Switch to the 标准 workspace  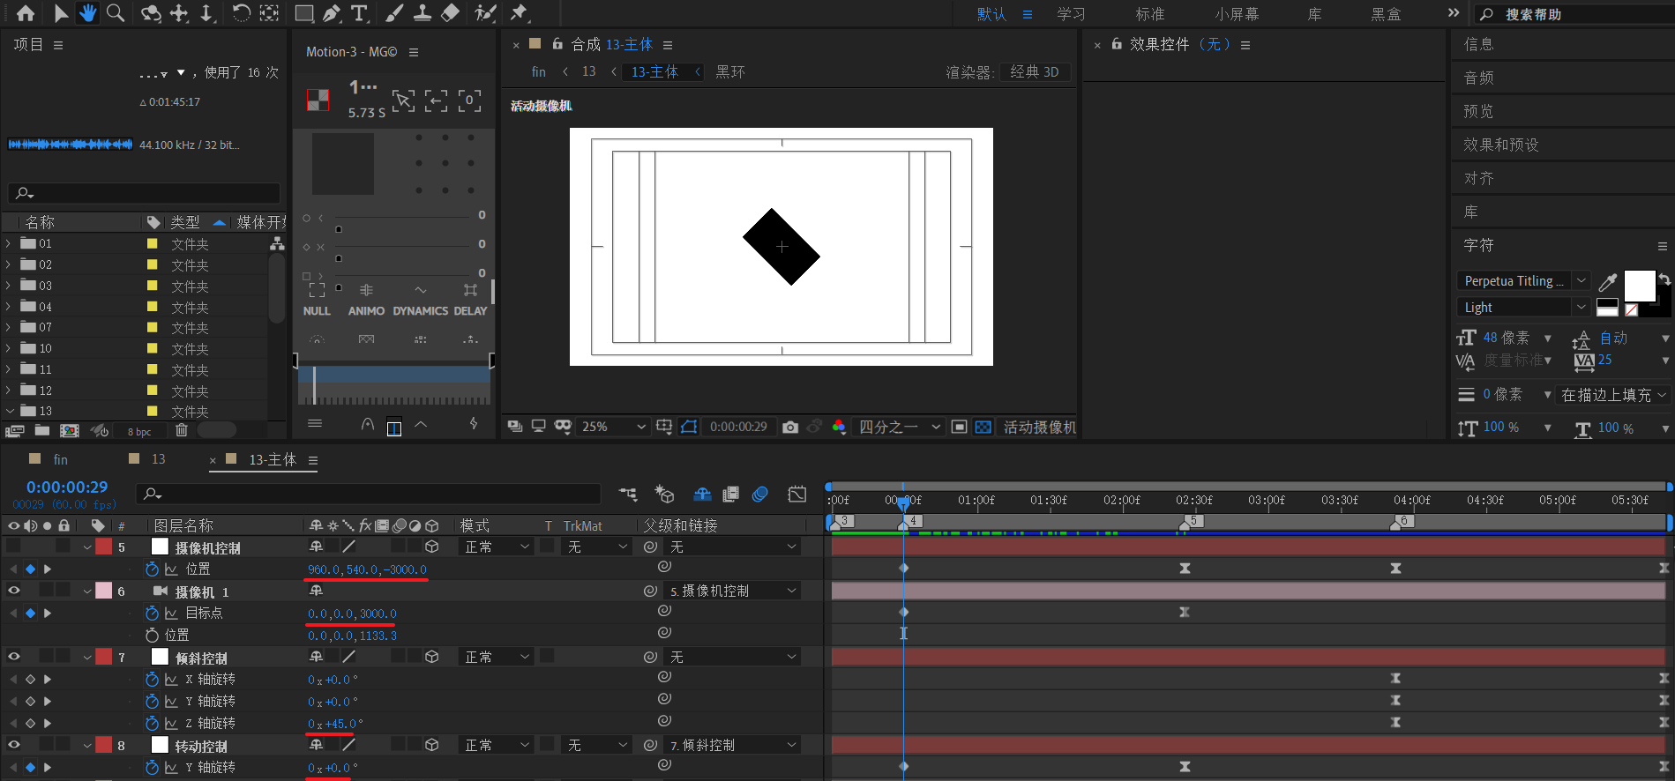click(x=1149, y=14)
